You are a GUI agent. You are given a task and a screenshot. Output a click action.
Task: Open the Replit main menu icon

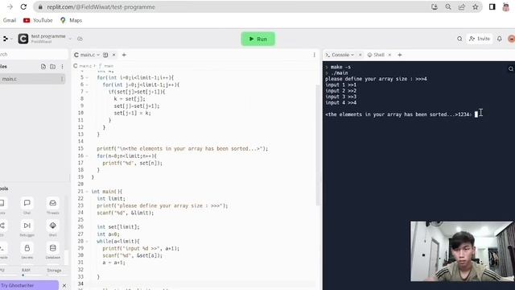pyautogui.click(x=6, y=39)
